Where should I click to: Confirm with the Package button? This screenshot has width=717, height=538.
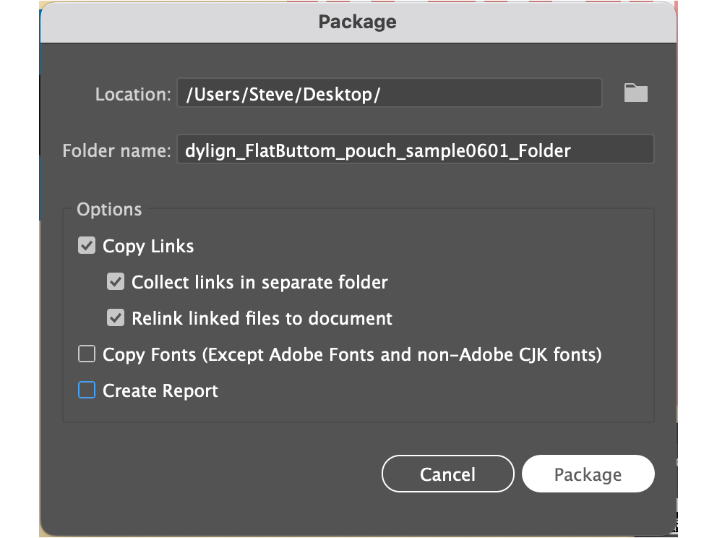coord(588,474)
